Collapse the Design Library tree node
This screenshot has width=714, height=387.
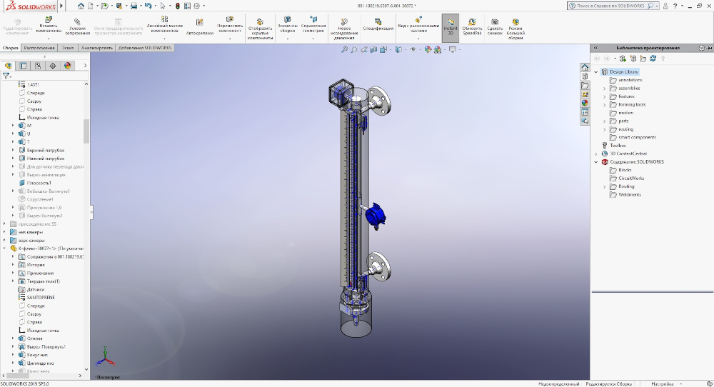597,72
